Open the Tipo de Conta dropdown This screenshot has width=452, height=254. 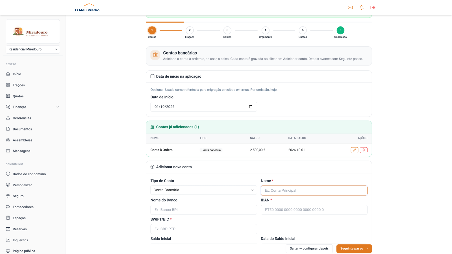pyautogui.click(x=204, y=190)
